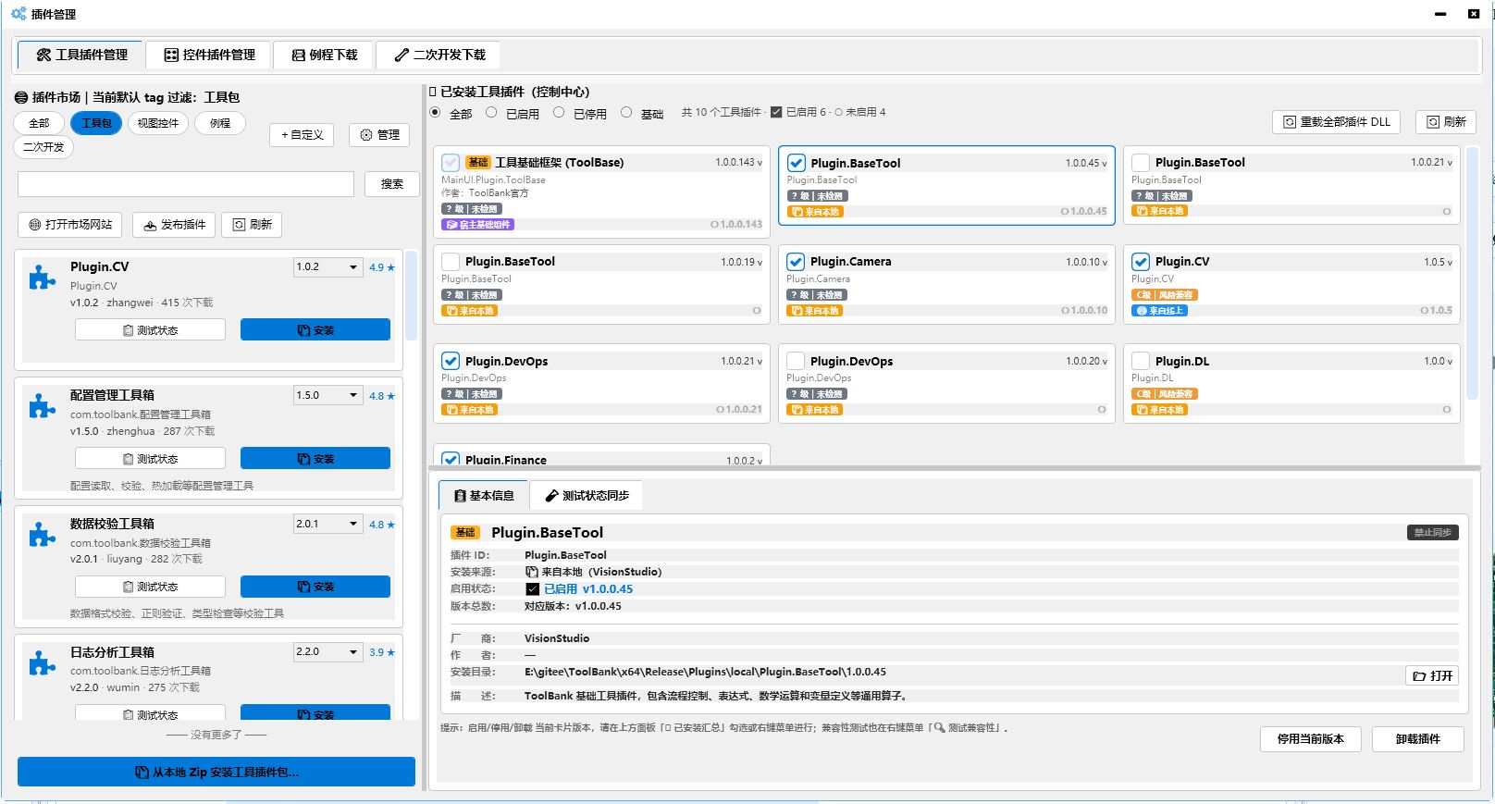This screenshot has height=804, width=1495.
Task: Click the 基础 tag on ToolBase card
Action: point(477,162)
